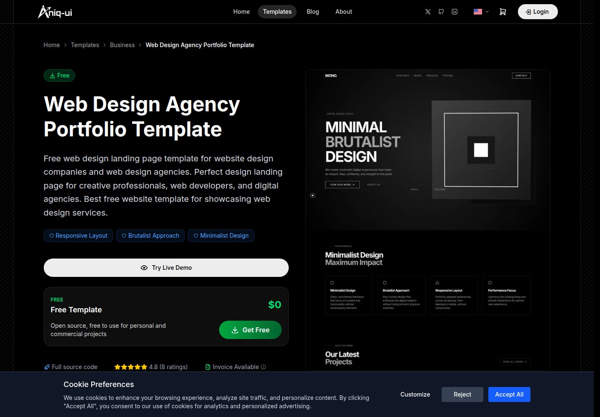The height and width of the screenshot is (417, 600).
Task: Click the Cookie Preferences heading
Action: pos(99,384)
